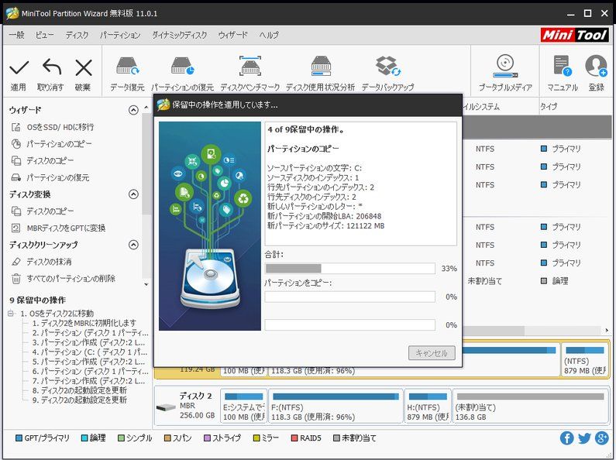This screenshot has height=460, width=616.
Task: Click the 破棄 discard X icon
Action: coord(83,67)
